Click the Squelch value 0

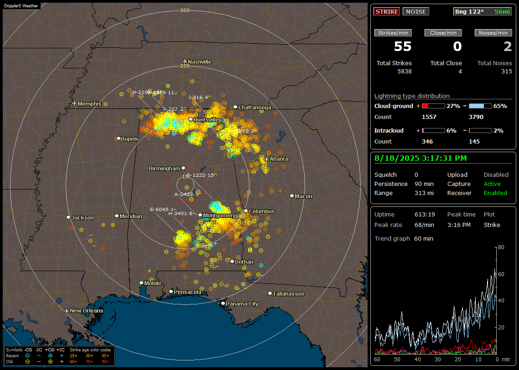click(x=416, y=175)
